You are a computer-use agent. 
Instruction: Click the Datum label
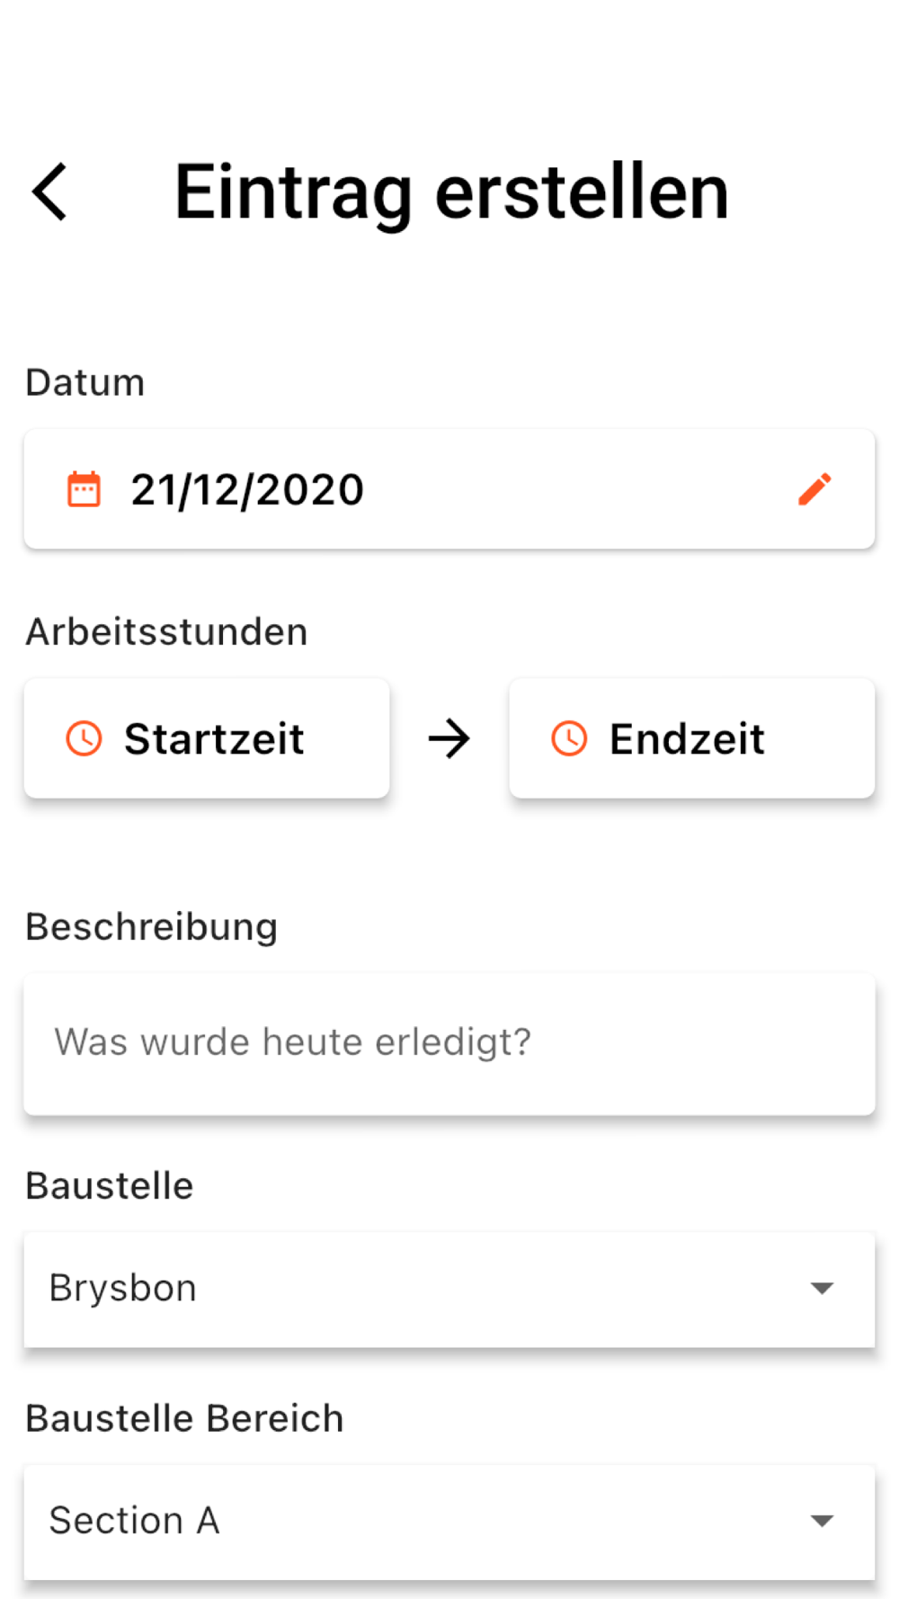(85, 382)
